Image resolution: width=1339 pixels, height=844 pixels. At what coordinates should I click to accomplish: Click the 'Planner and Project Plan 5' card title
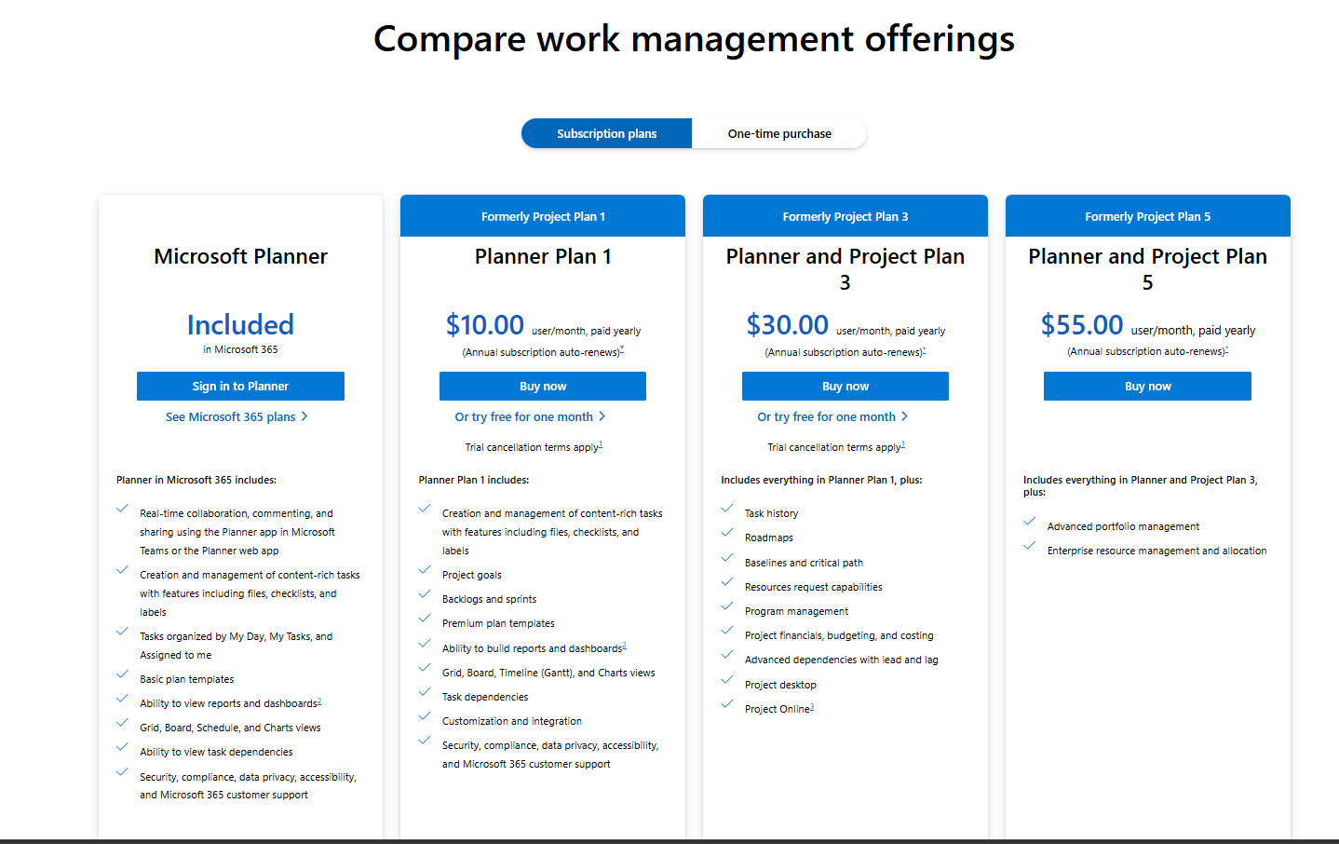[1148, 269]
